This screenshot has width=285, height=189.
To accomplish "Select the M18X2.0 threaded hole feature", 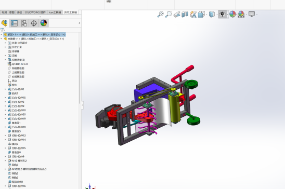I will coord(29,169).
